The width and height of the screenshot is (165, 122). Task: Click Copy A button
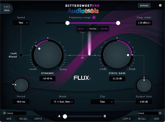127,119
